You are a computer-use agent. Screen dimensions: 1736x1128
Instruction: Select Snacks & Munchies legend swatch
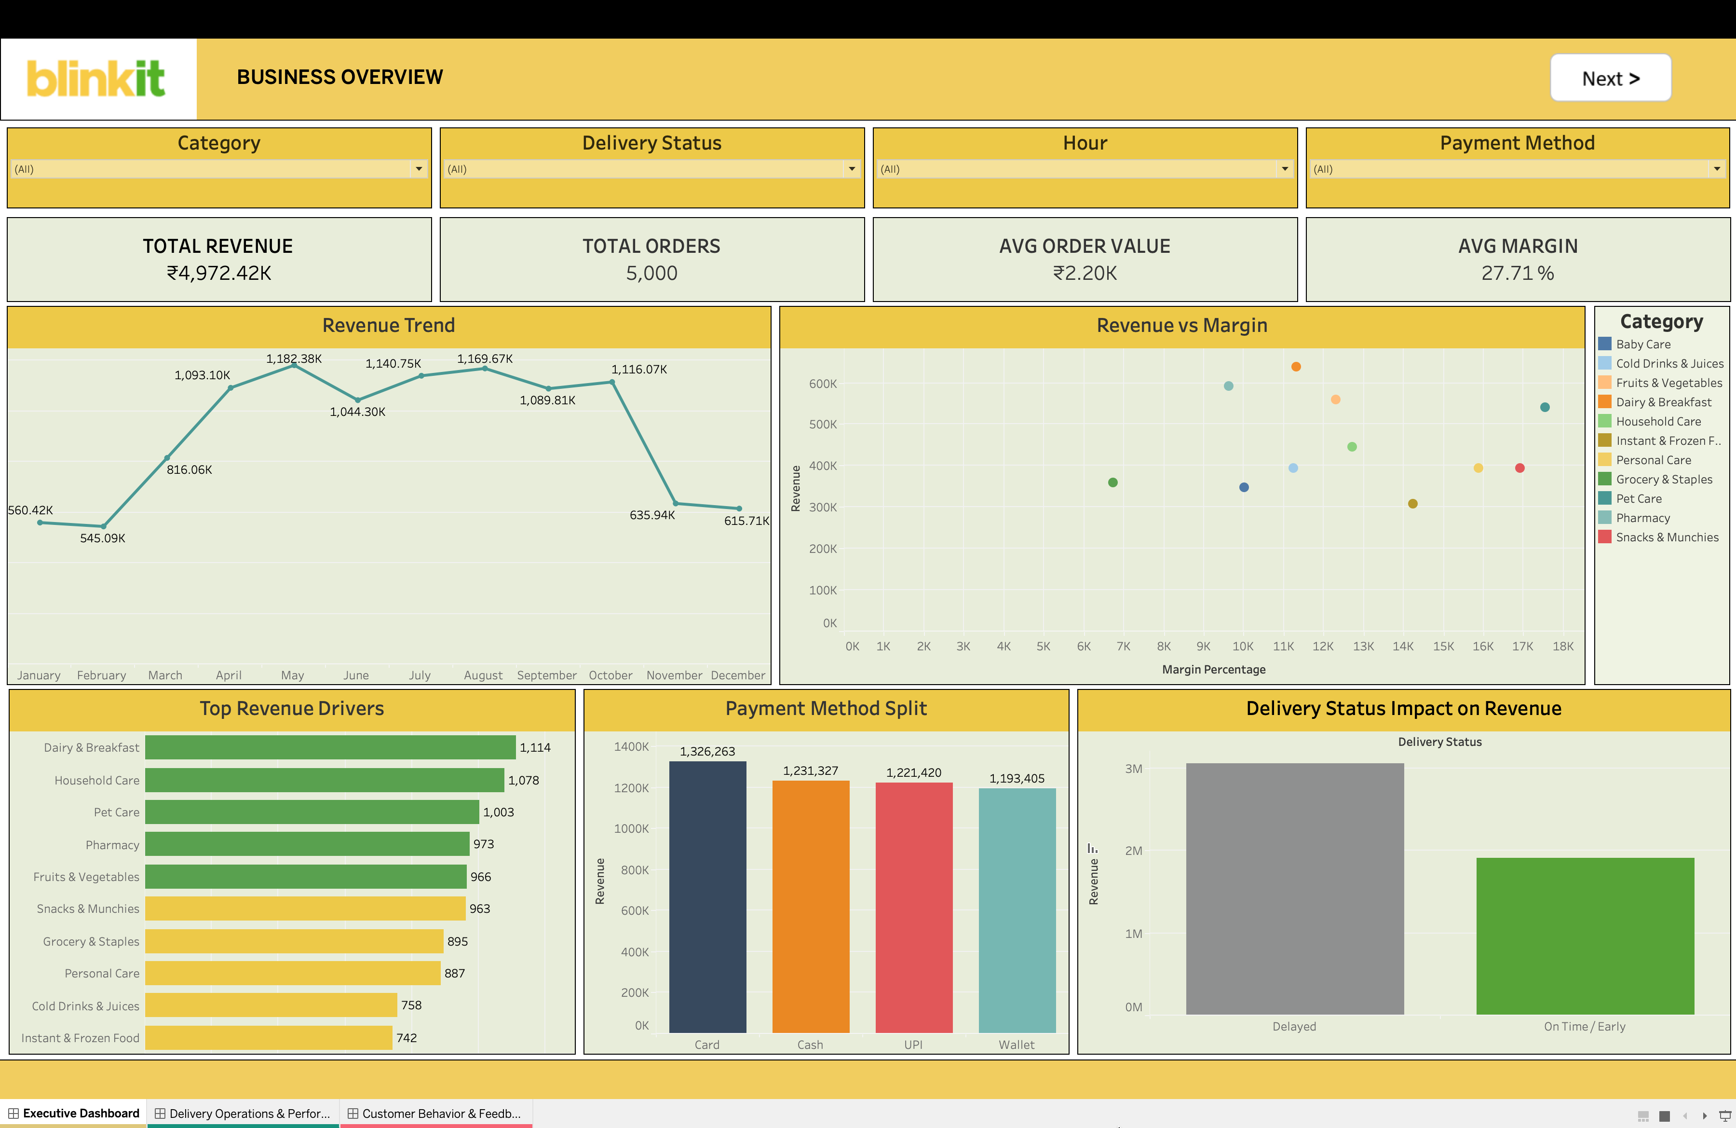point(1605,537)
